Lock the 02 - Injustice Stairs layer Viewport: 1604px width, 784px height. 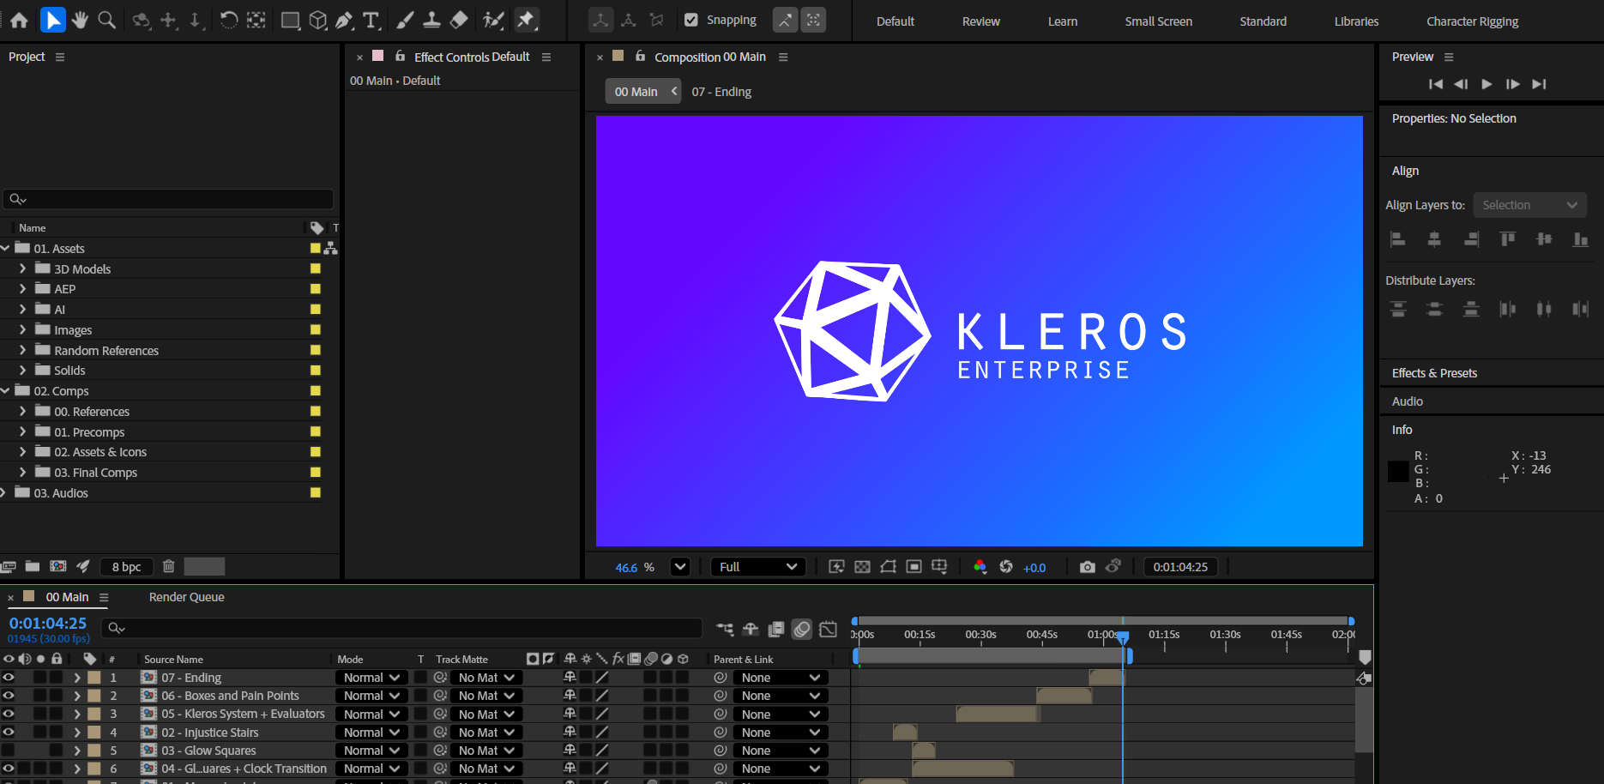57,732
